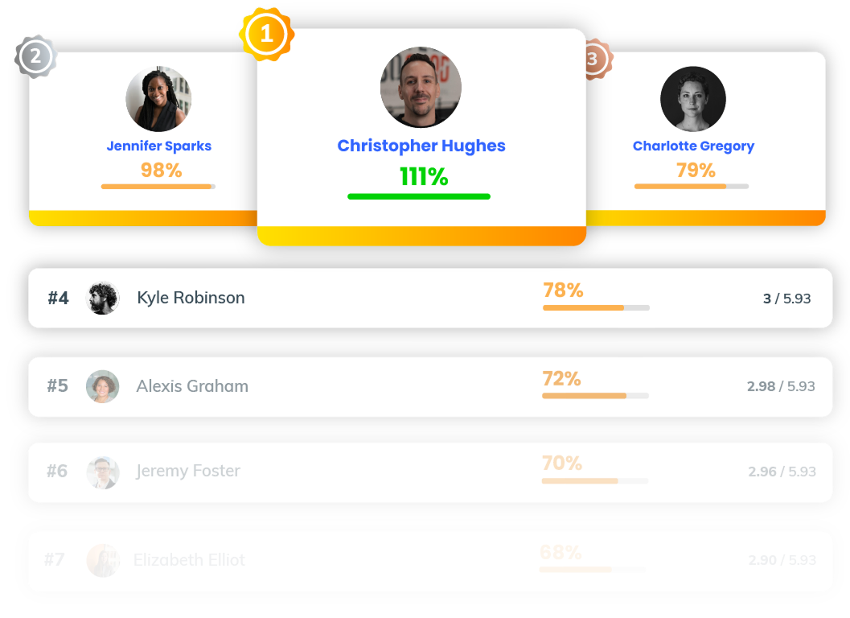
Task: Click the silver second-place badge
Action: point(34,57)
